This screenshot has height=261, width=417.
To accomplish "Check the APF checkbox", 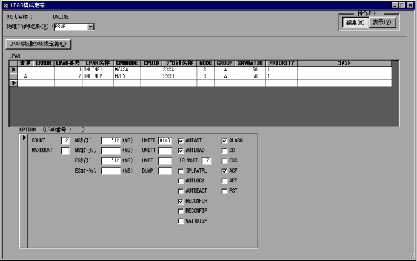I will [x=224, y=181].
